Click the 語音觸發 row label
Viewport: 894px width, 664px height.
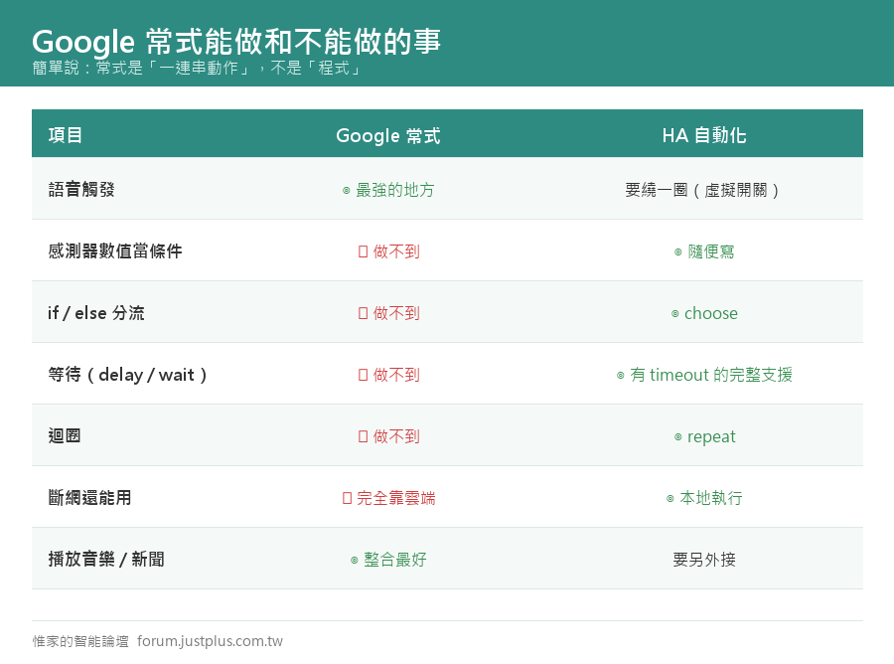point(81,190)
